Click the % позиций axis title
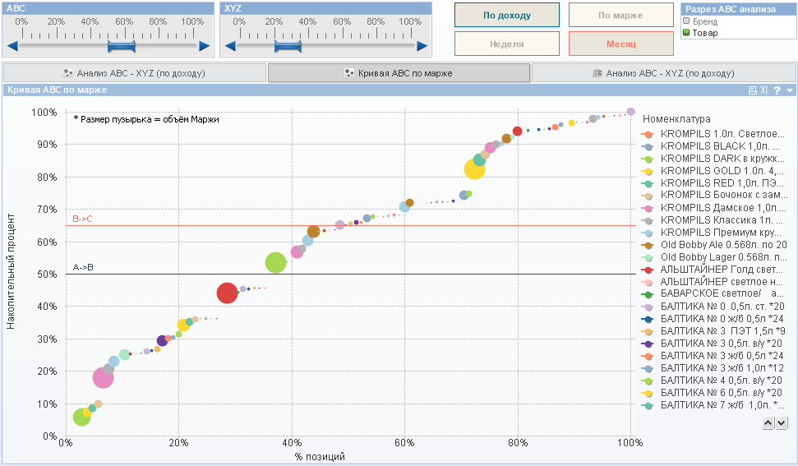Viewport: 798px width, 466px height. (320, 456)
